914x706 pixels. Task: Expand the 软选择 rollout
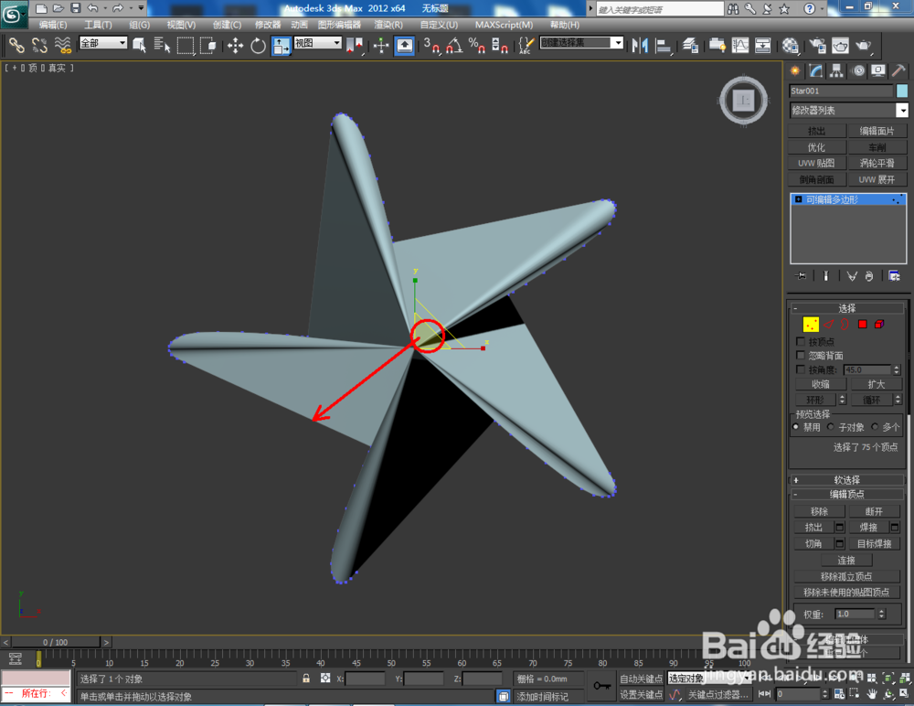click(x=846, y=479)
